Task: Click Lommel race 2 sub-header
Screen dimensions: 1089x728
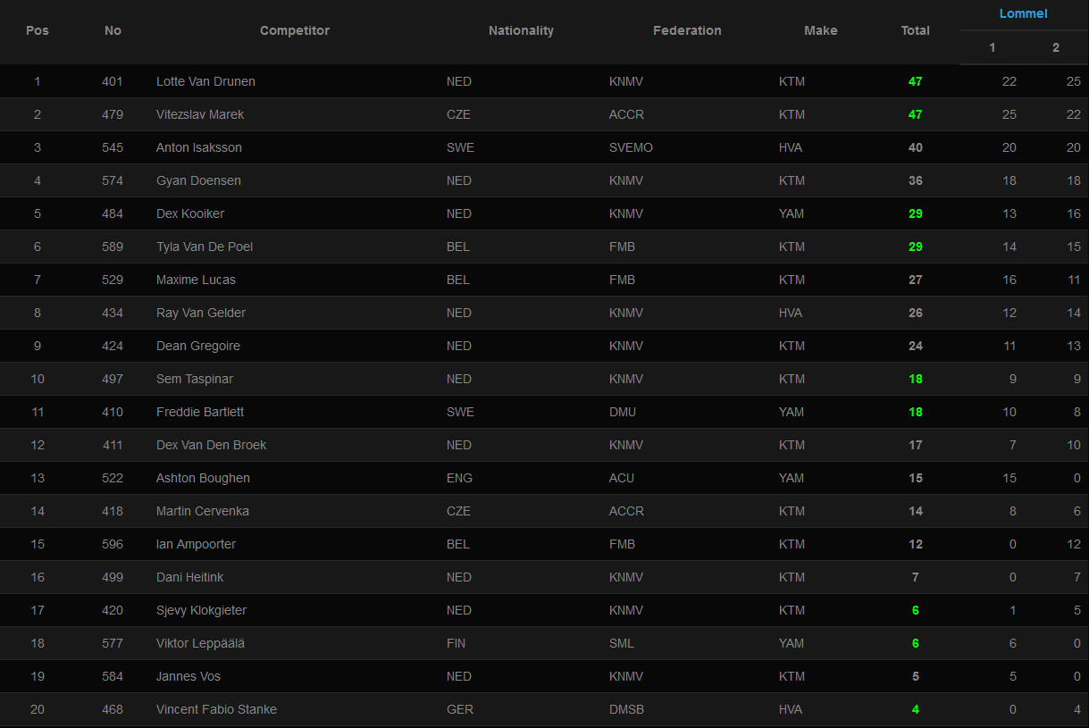Action: 1055,47
